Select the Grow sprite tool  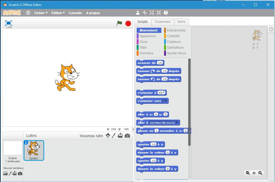pyautogui.click(x=152, y=13)
